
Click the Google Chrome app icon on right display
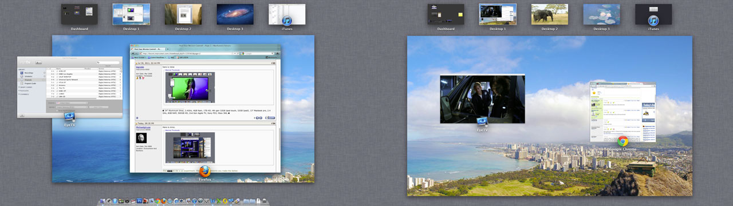coord(622,141)
